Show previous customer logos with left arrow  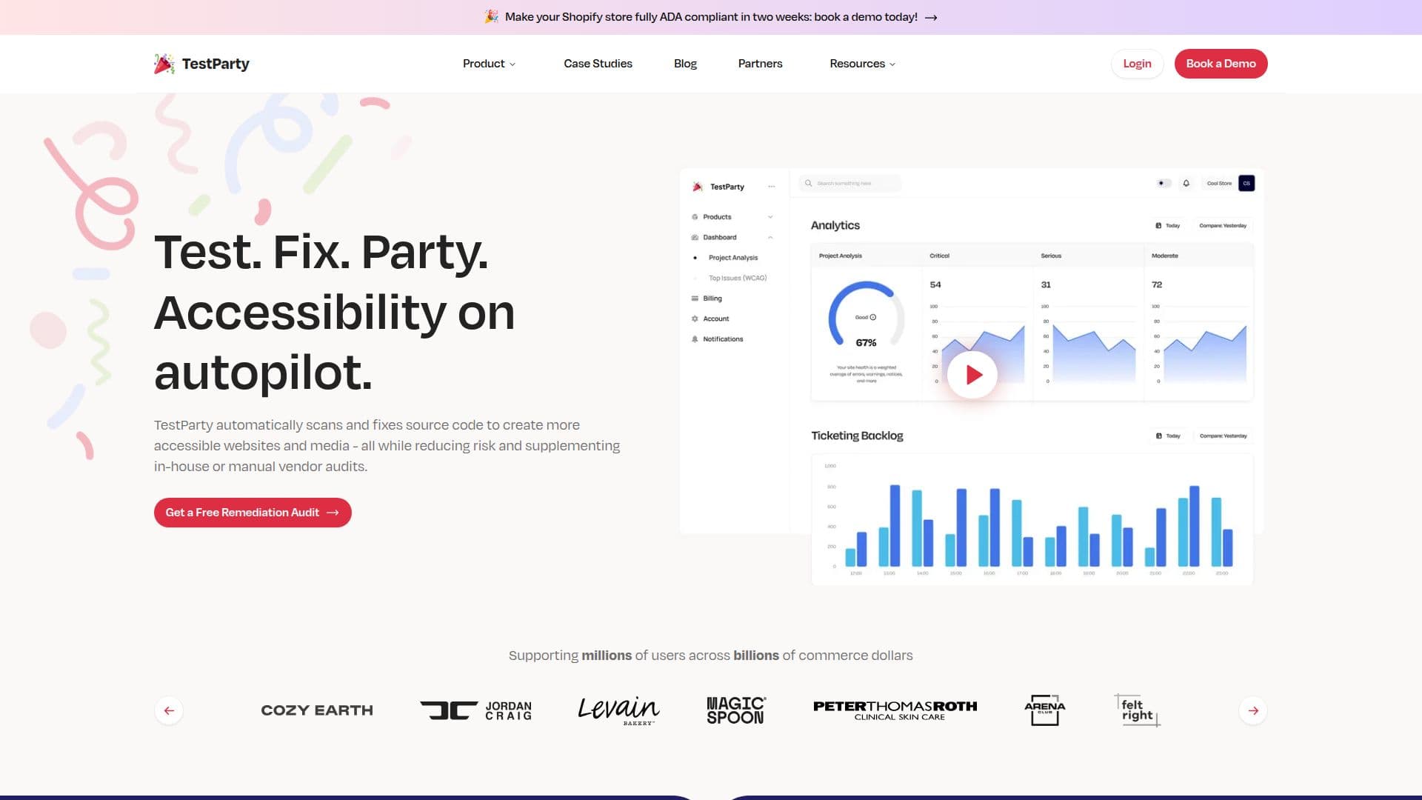[x=169, y=710]
